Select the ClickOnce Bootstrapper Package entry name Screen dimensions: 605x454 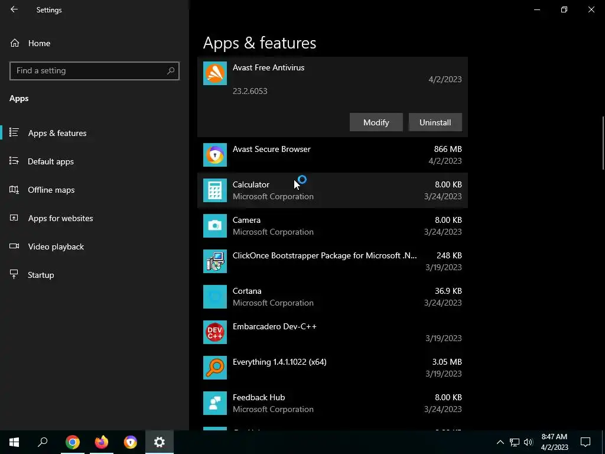(324, 255)
